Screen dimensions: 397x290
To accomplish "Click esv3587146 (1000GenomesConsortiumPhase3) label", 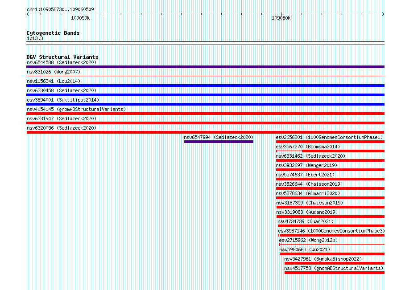I will 331,231.
